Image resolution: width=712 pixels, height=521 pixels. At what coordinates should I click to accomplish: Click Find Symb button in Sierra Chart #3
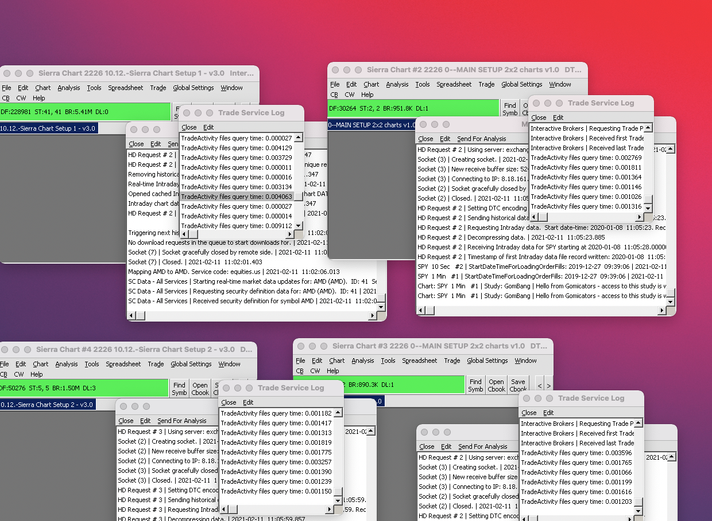(x=475, y=385)
